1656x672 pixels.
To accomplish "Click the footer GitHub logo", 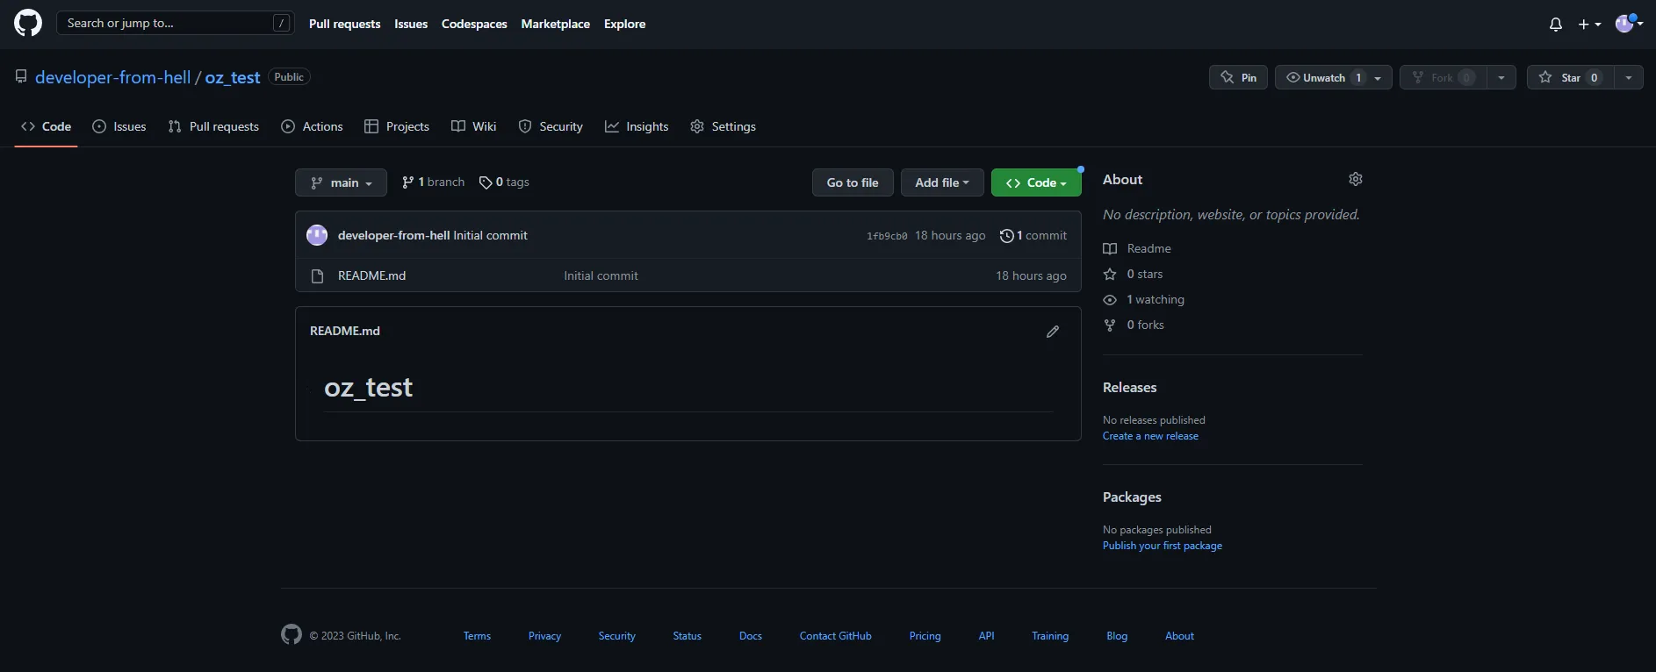I will click(x=292, y=634).
